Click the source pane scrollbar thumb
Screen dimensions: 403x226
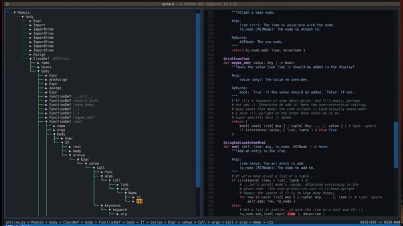[396, 145]
